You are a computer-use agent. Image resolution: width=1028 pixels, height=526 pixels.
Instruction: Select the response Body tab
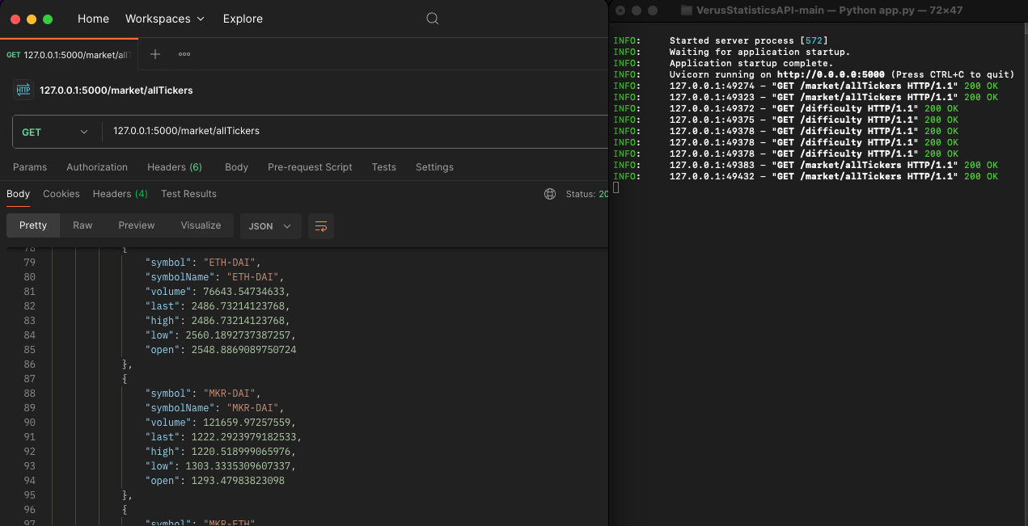(x=18, y=194)
